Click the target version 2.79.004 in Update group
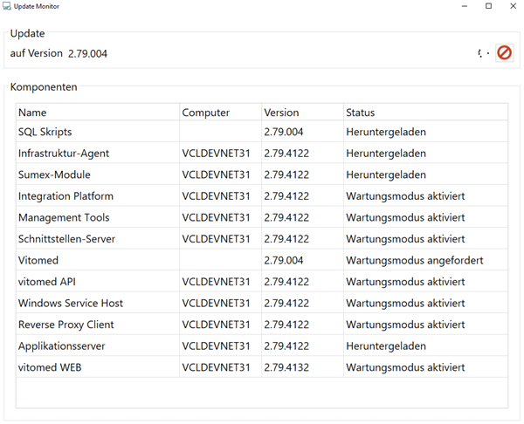The width and height of the screenshot is (524, 424). [x=87, y=53]
